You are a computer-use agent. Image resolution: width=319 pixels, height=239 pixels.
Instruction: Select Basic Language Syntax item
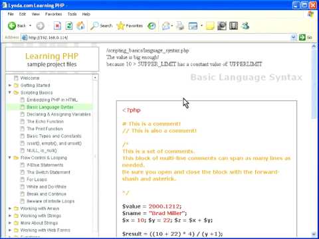[50, 107]
